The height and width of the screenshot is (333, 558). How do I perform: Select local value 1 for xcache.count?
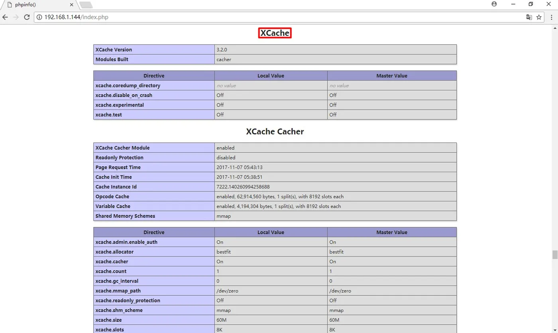[x=218, y=271]
